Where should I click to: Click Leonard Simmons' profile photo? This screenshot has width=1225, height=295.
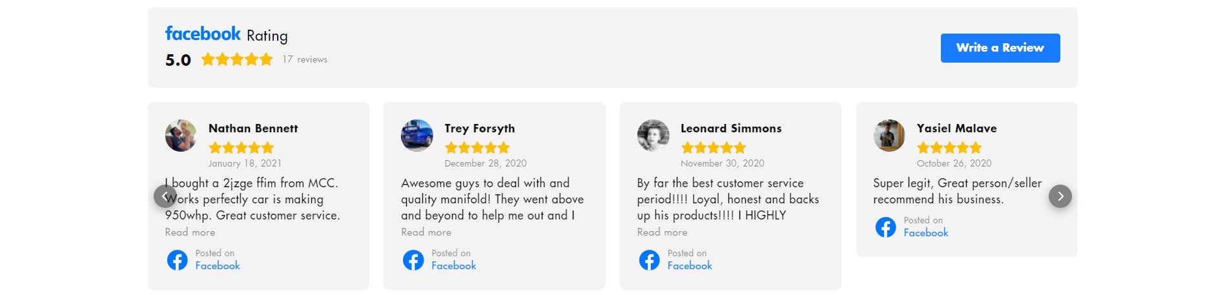tap(653, 136)
